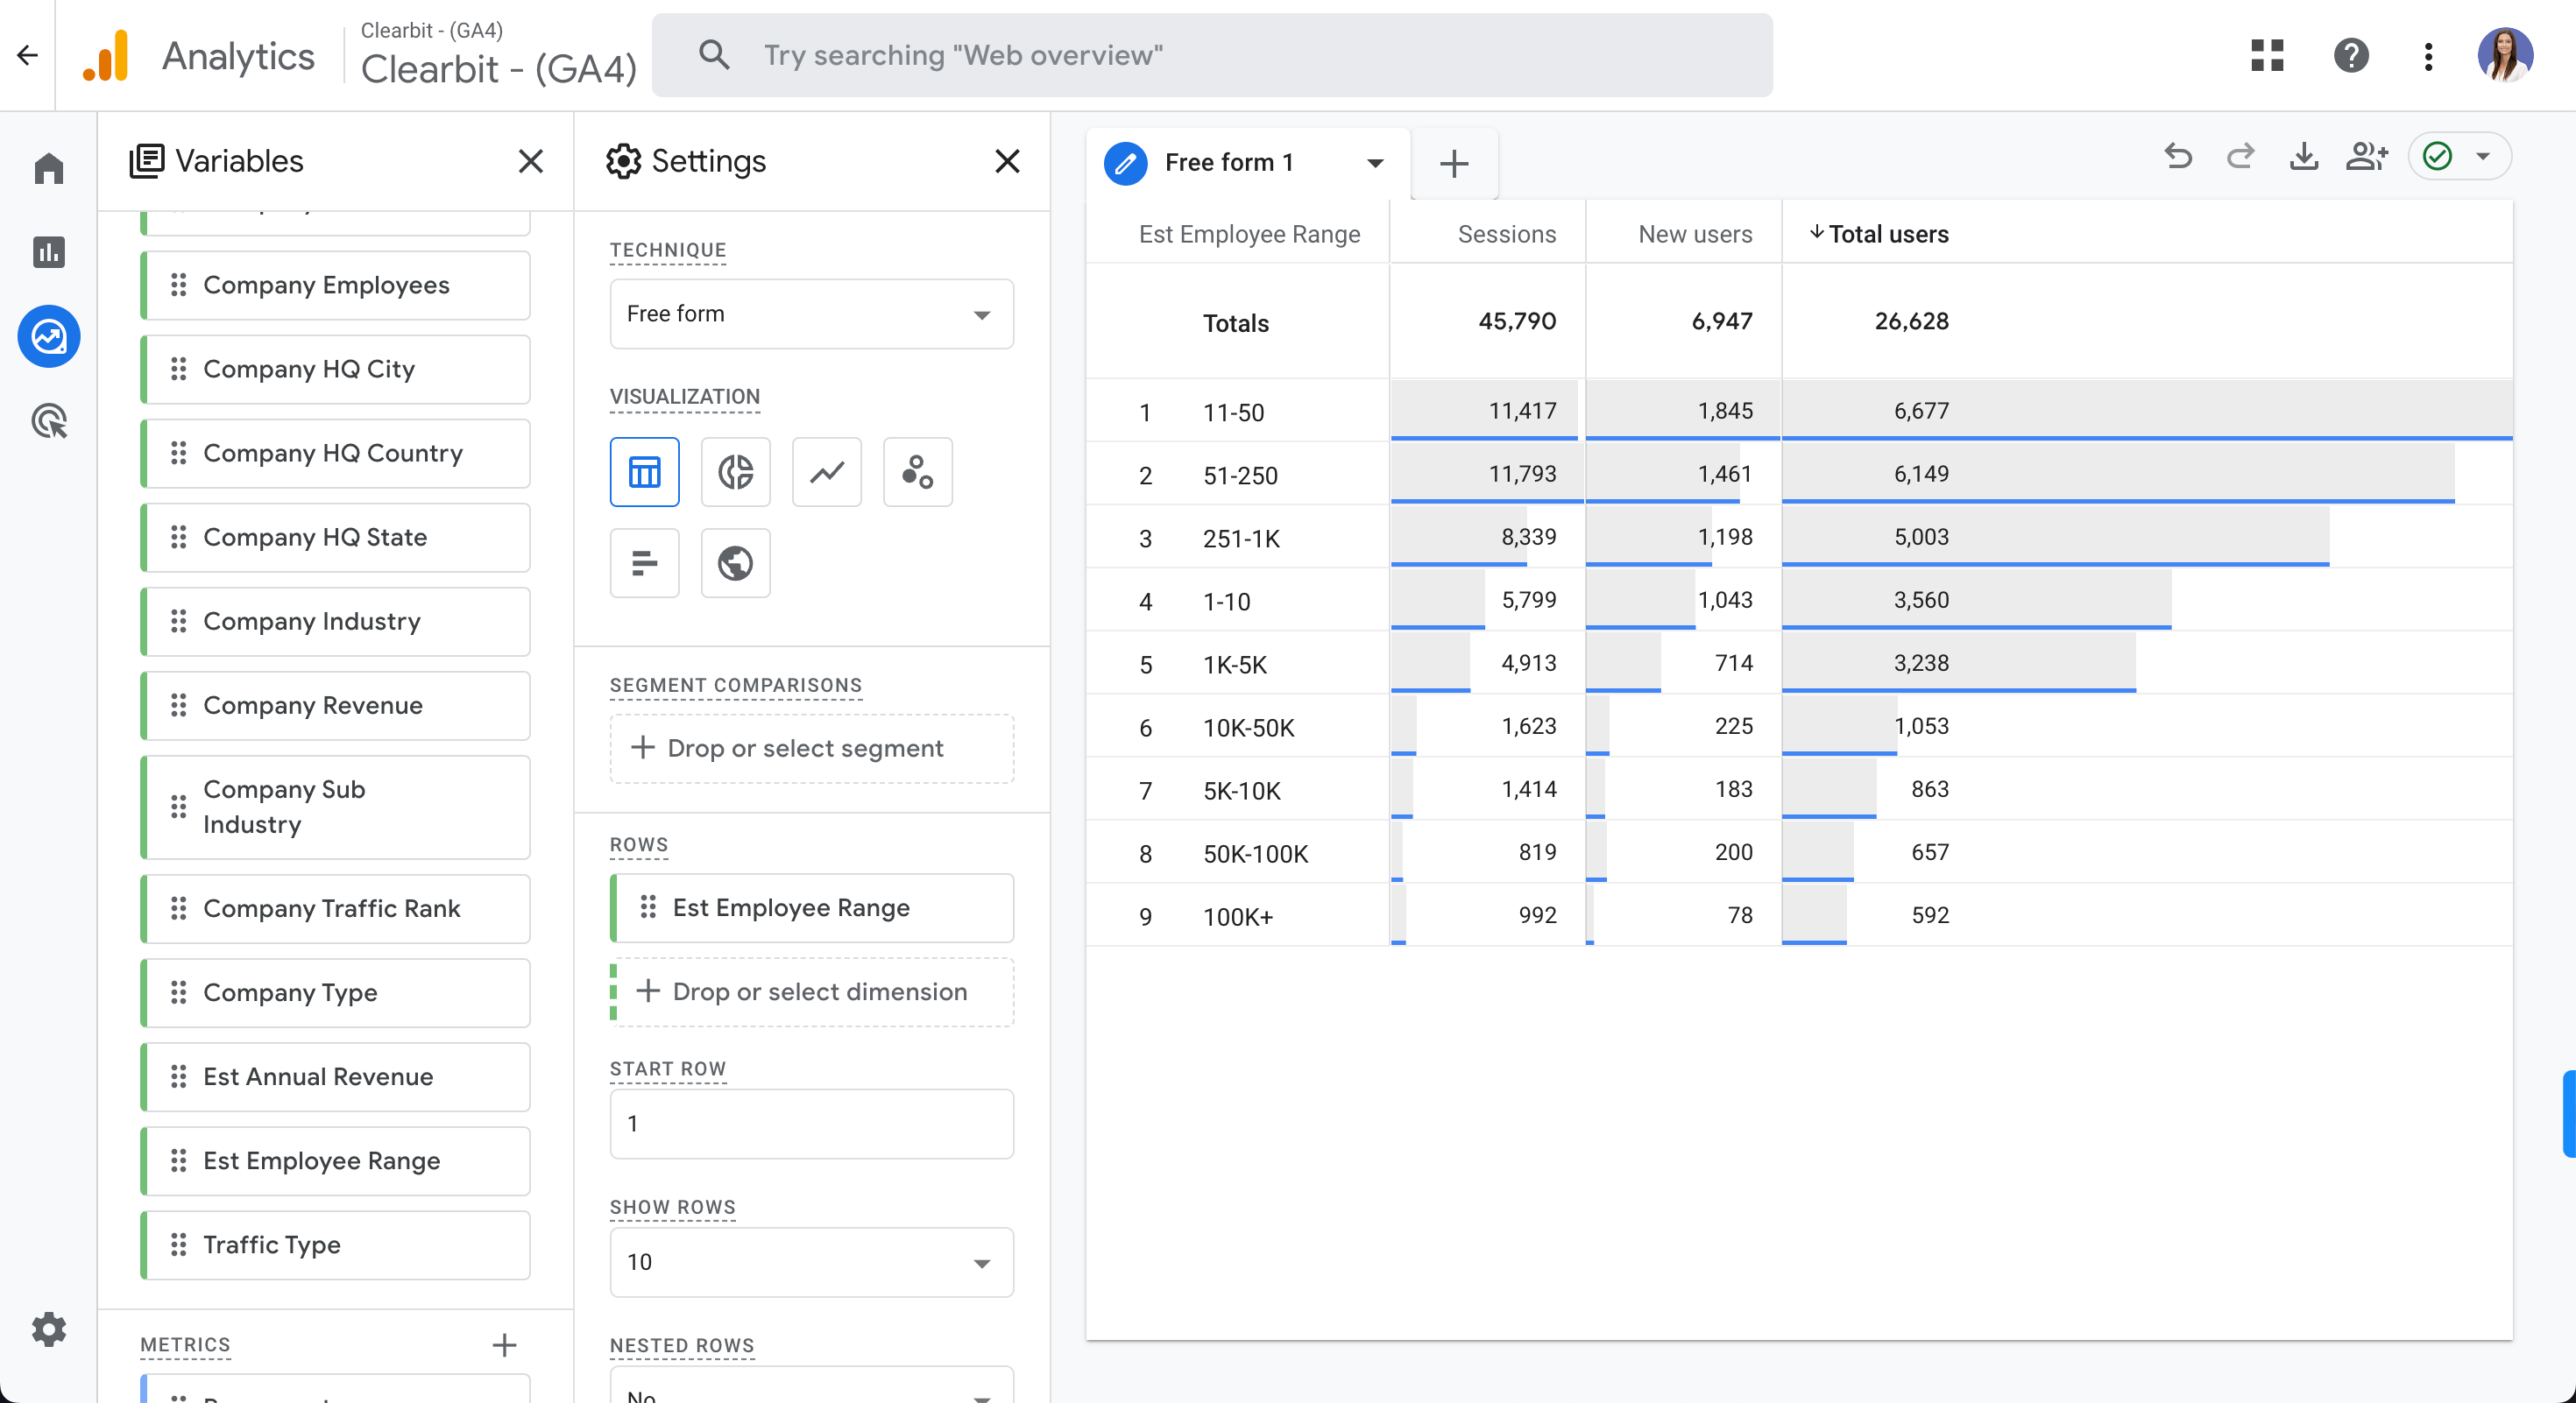Select the scatter plot visualization icon
Image resolution: width=2576 pixels, height=1403 pixels.
(x=917, y=472)
